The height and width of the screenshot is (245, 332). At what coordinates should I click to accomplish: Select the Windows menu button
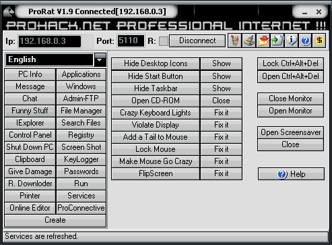(x=81, y=86)
